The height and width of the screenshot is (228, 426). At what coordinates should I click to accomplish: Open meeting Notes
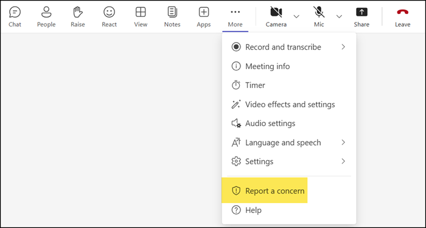[172, 17]
